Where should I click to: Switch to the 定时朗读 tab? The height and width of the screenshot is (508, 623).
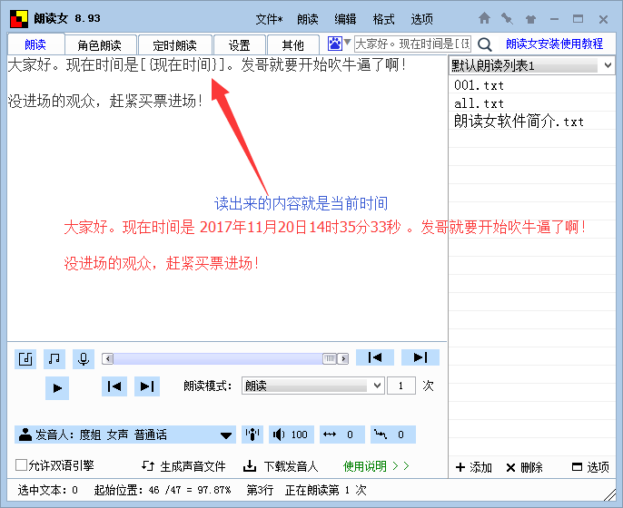pyautogui.click(x=174, y=44)
